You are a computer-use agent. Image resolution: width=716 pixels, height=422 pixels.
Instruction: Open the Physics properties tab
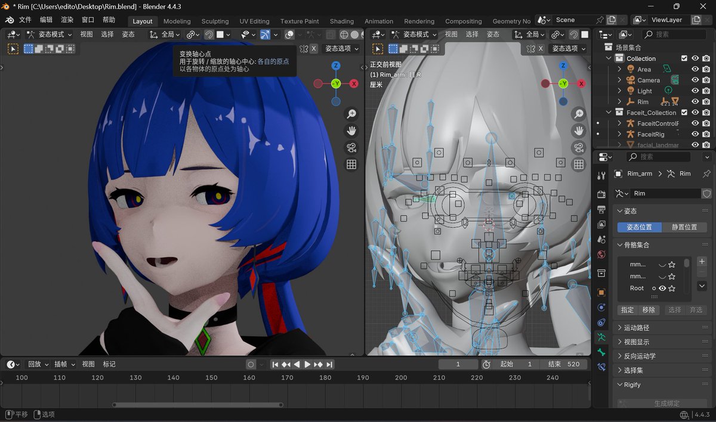tap(601, 308)
